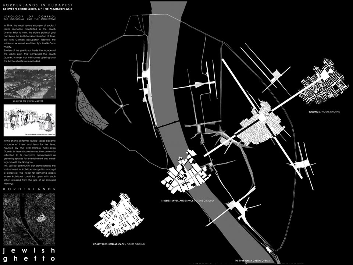Click the 'BORDERLANDS' section heading
Image resolution: width=353 pixels, height=265 pixels.
[x=29, y=189]
